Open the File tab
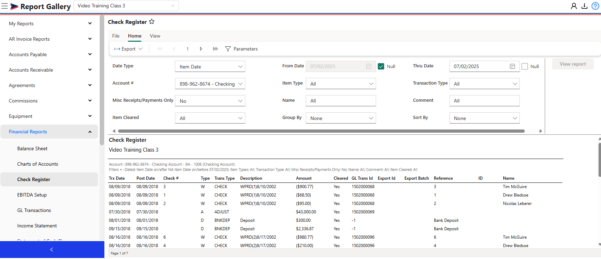 tap(116, 36)
